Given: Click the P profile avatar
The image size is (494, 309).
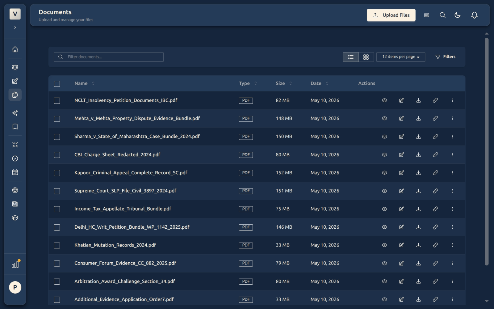Looking at the screenshot, I should (15, 287).
